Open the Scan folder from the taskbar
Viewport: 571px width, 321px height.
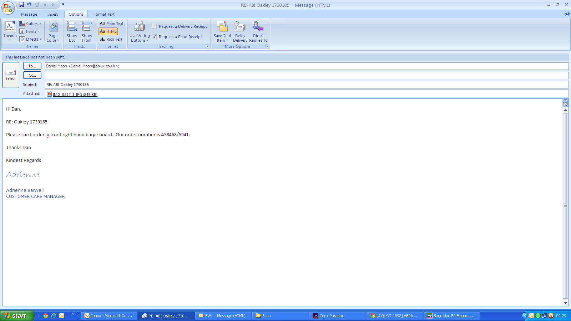pyautogui.click(x=280, y=316)
